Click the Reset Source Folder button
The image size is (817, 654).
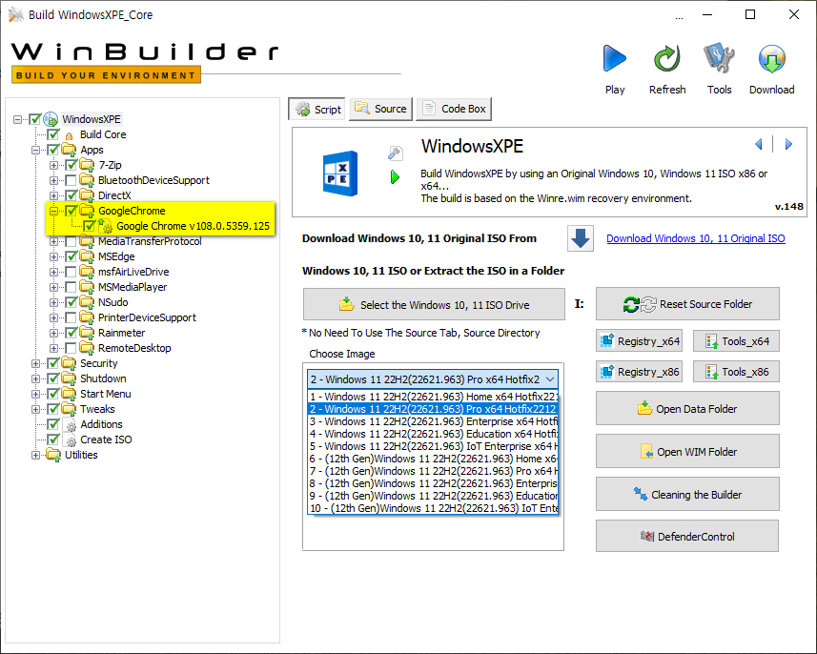pos(687,304)
